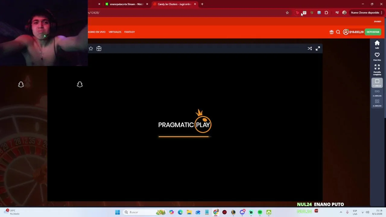The height and width of the screenshot is (217, 386).
Task: Click the gift icon in game toolbar
Action: [99, 49]
